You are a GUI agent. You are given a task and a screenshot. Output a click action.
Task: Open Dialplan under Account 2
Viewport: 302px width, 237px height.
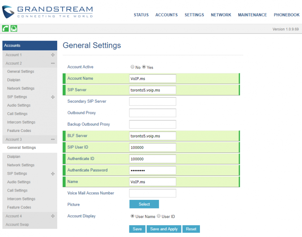click(x=14, y=80)
